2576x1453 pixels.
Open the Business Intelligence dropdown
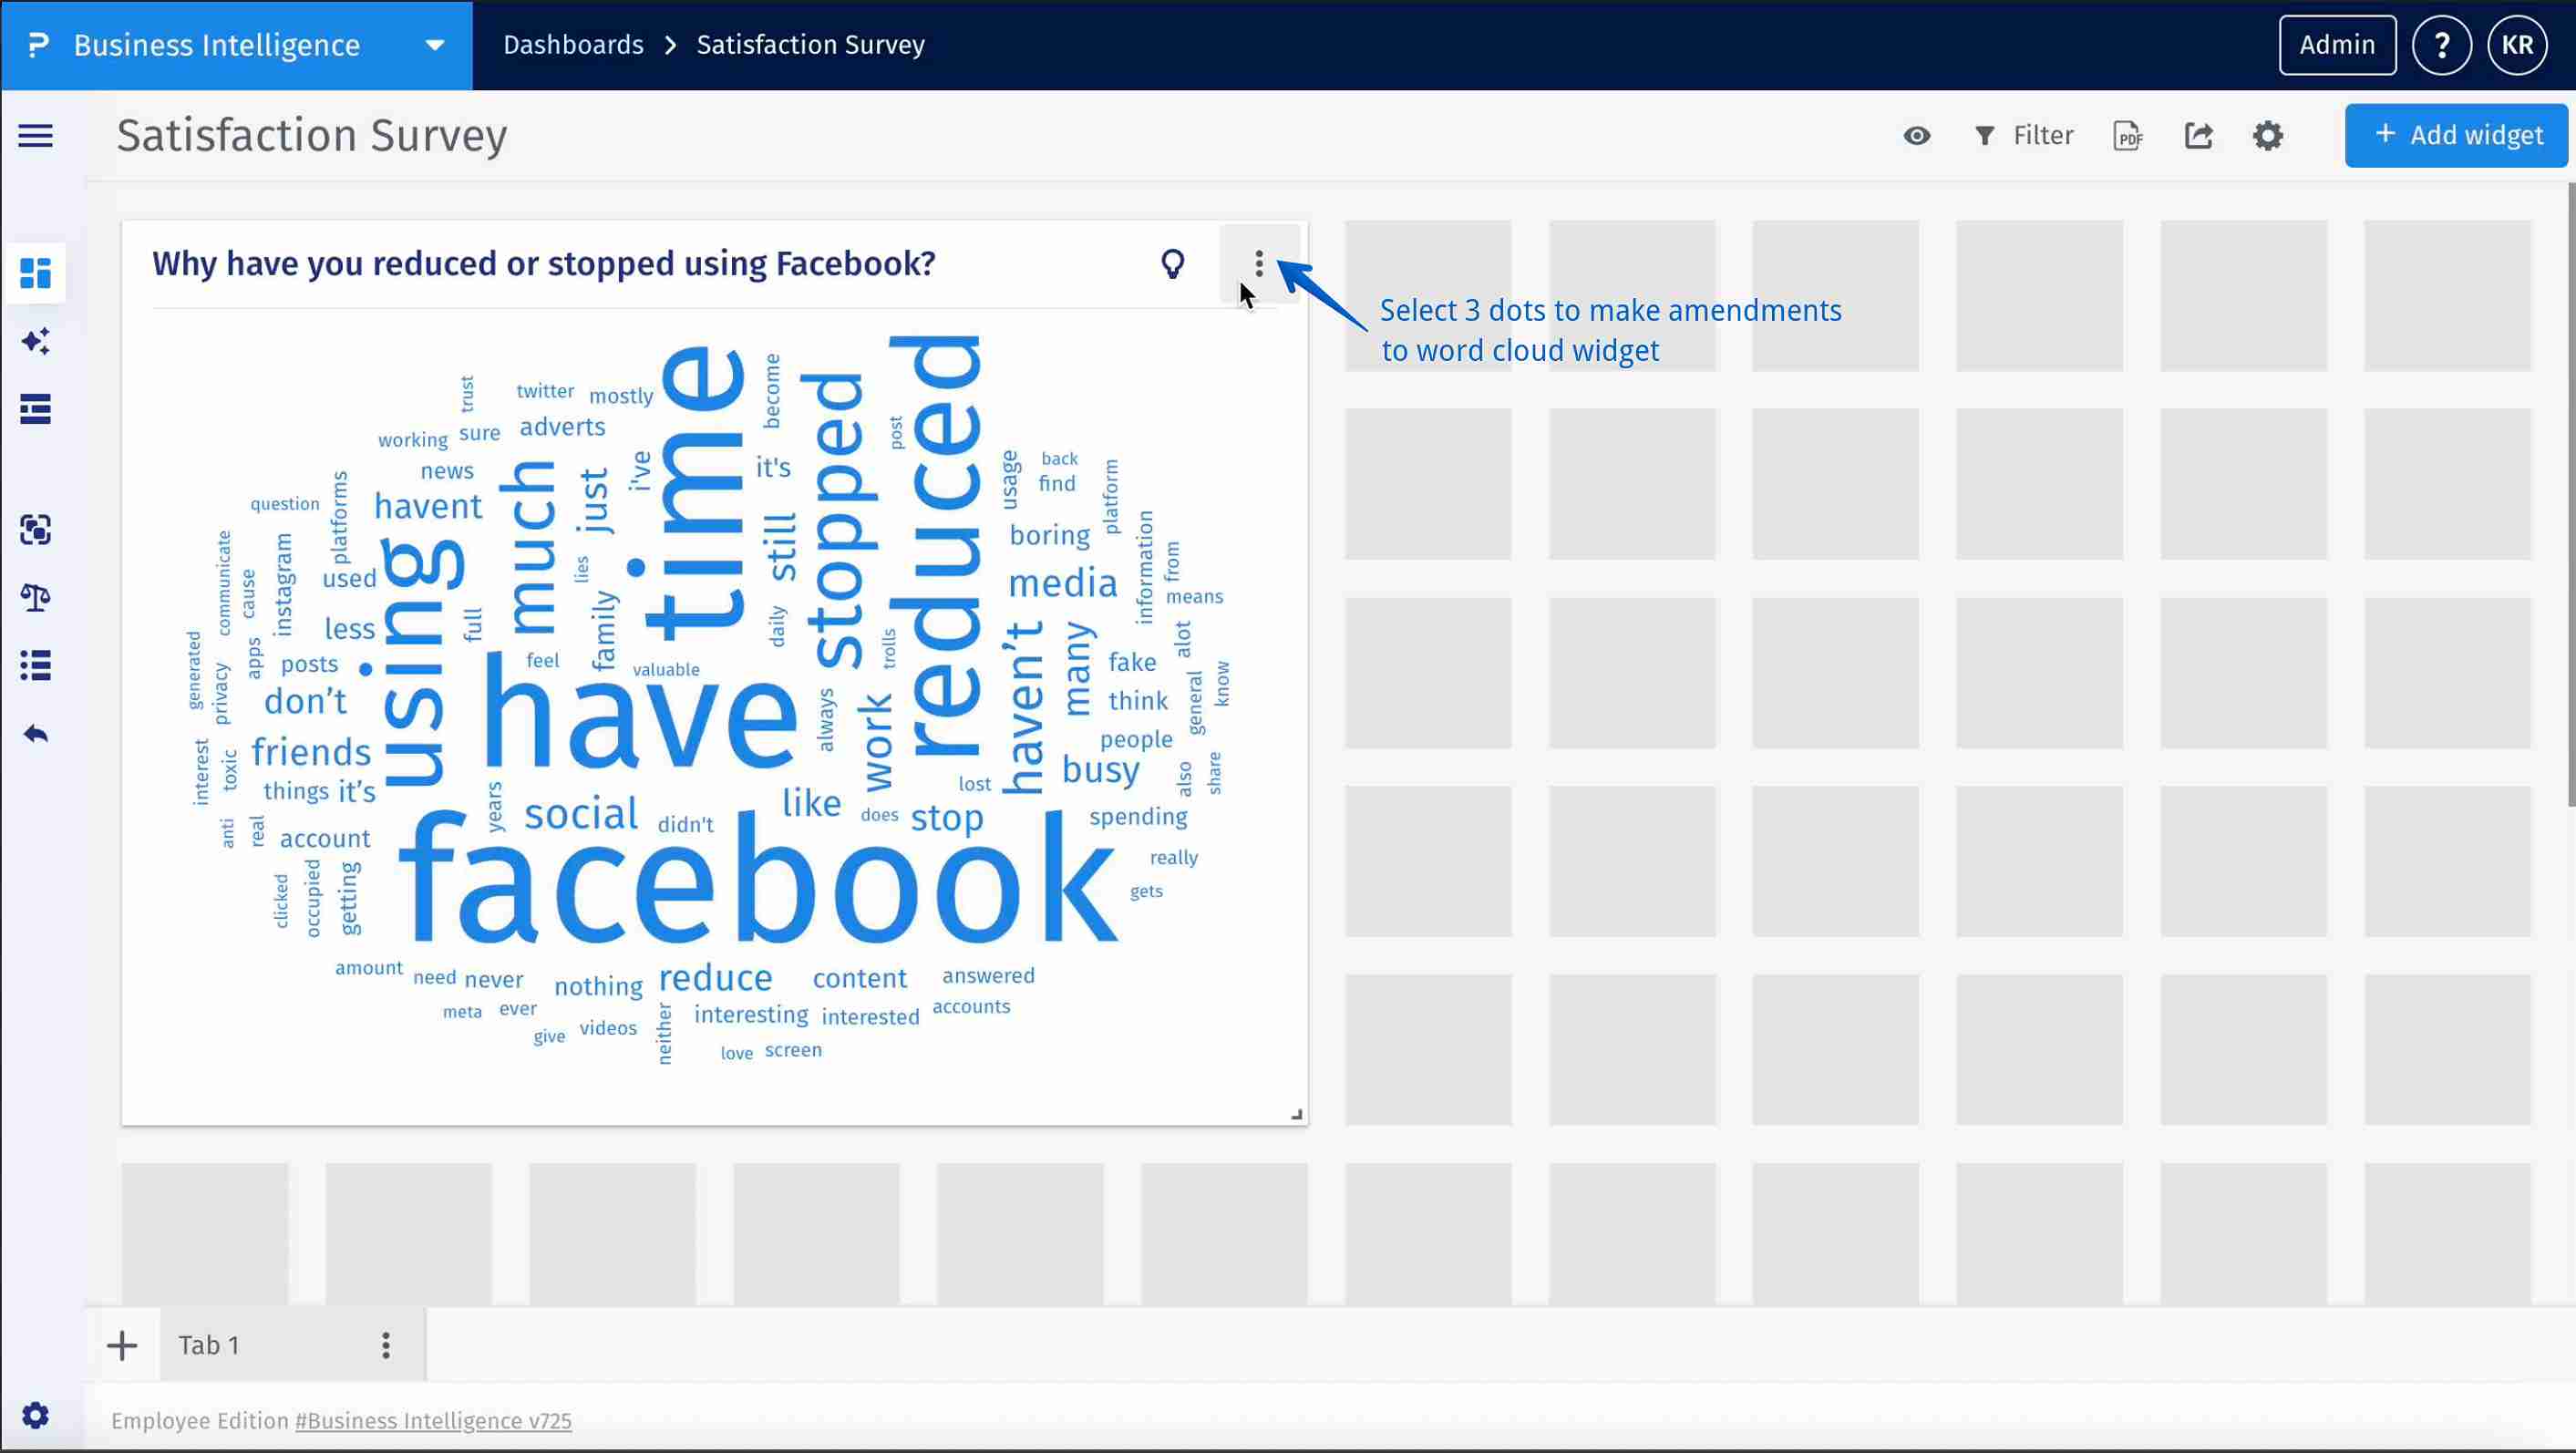tap(433, 44)
